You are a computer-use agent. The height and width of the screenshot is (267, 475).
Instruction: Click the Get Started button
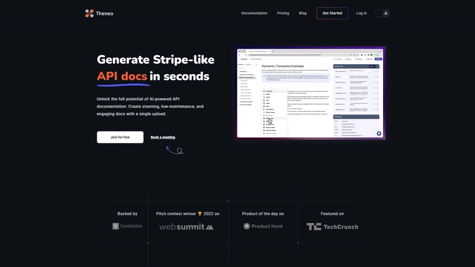pyautogui.click(x=332, y=13)
